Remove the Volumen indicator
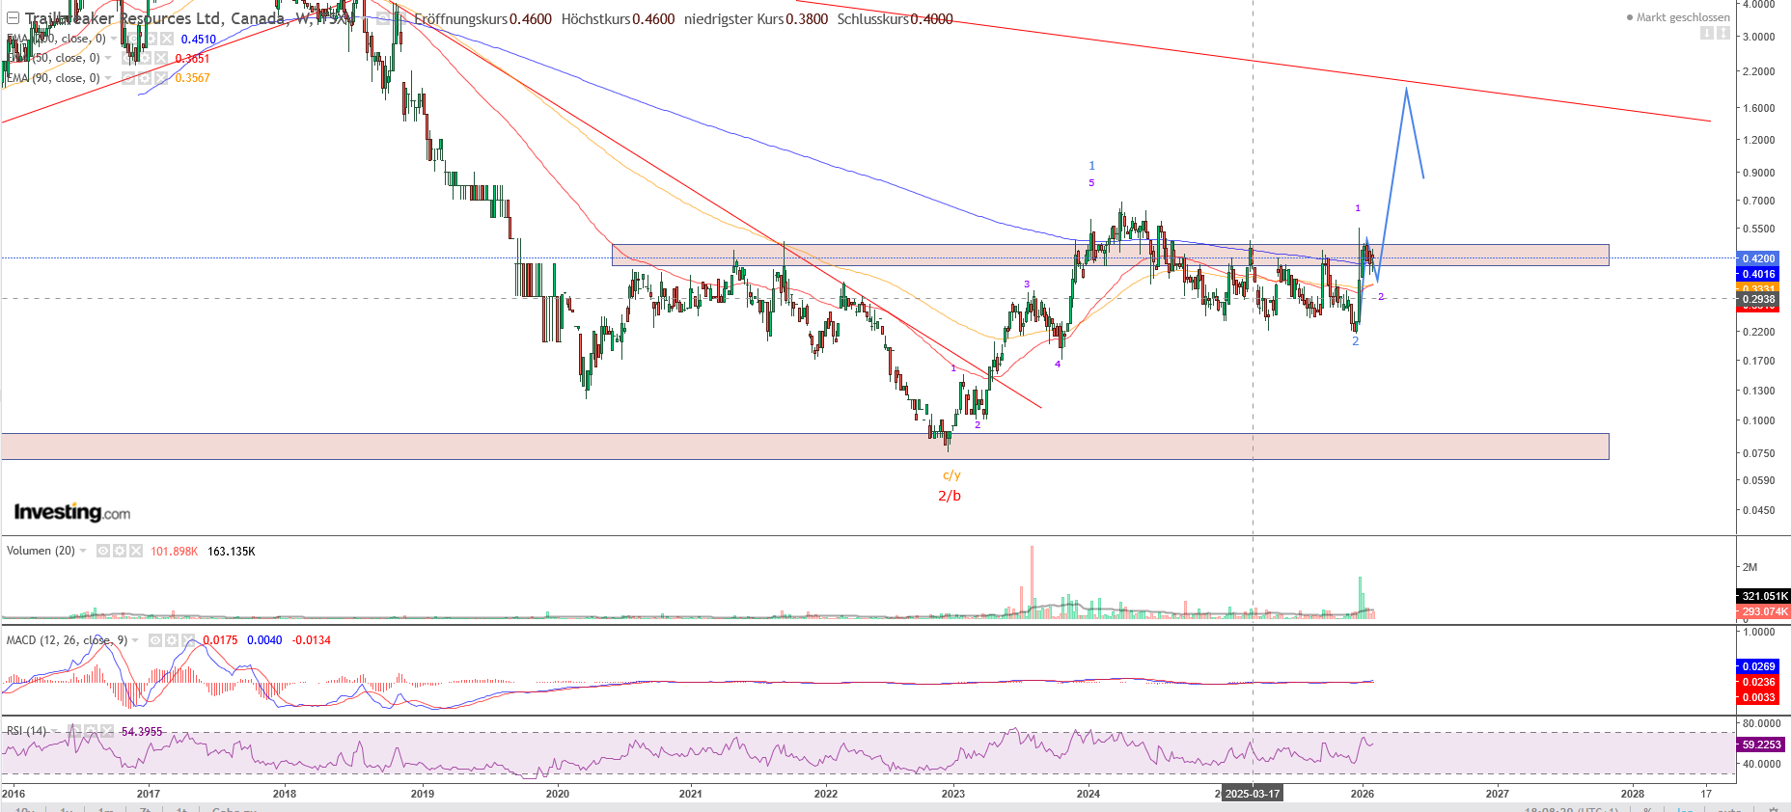 [136, 551]
